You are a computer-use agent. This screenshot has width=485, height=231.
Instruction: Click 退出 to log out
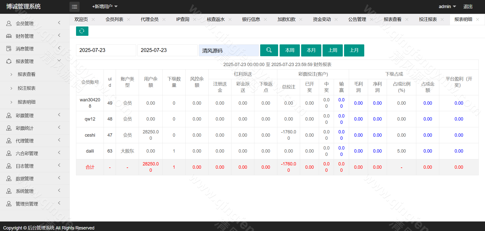468,7
